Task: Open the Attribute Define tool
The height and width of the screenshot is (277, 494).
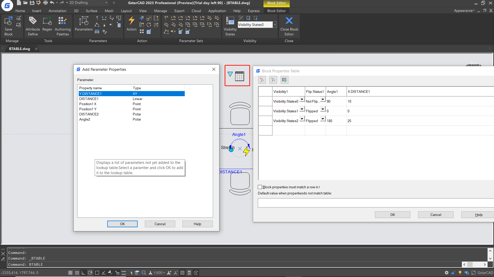Action: coord(33,21)
